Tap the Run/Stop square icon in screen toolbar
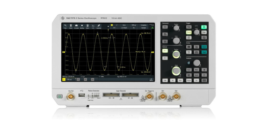 (x=82, y=26)
